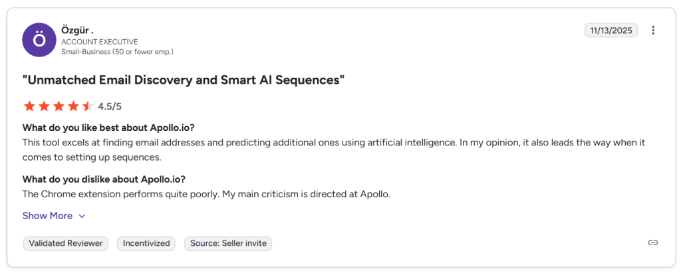Click the third red rating star
This screenshot has height=275, width=681.
(59, 106)
